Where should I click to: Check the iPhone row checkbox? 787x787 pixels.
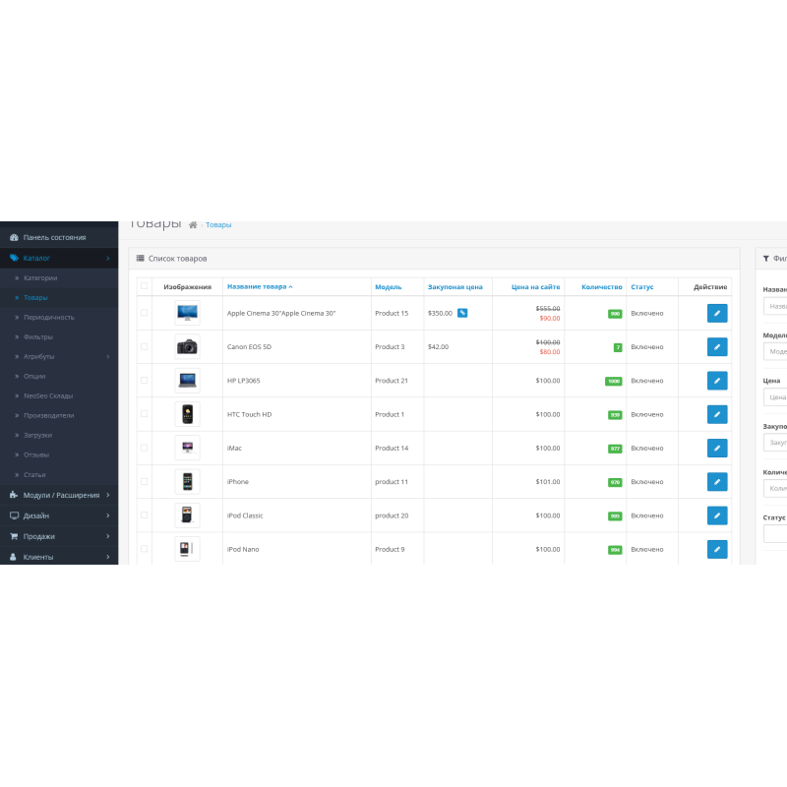coord(145,482)
